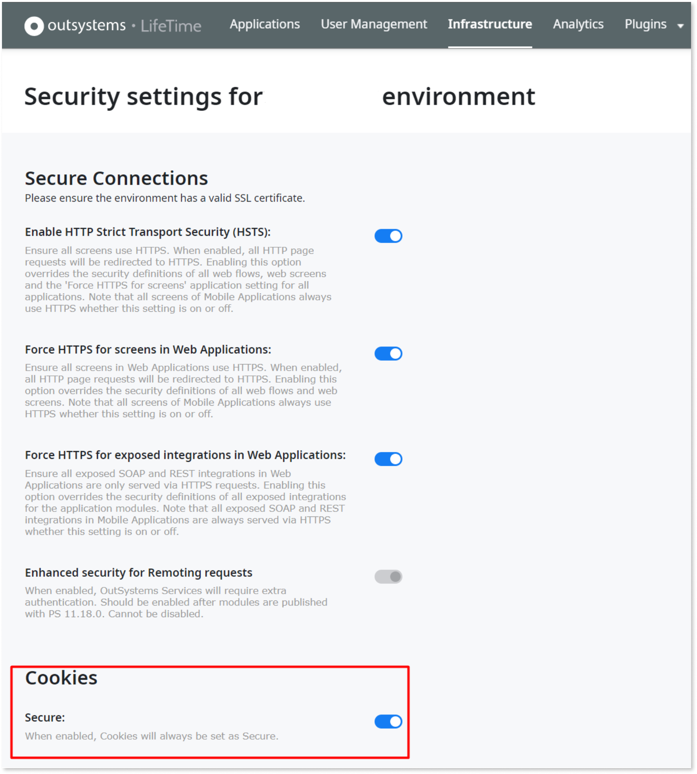Click Enable HTTP Strict Transport Security label

click(x=148, y=232)
